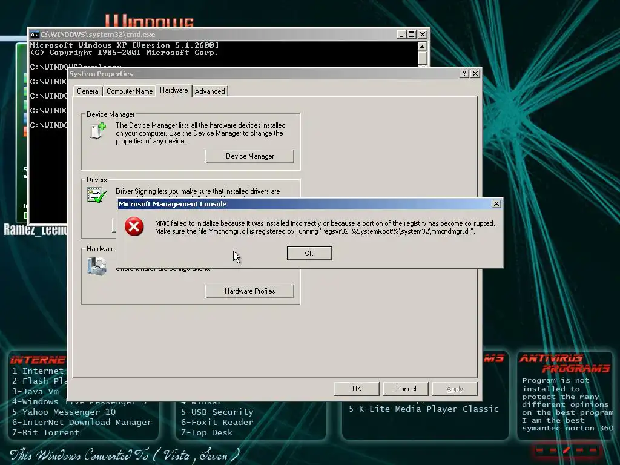Screen dimensions: 620x465
Task: Click the 'Antivirus Programs' heading
Action: (x=565, y=363)
